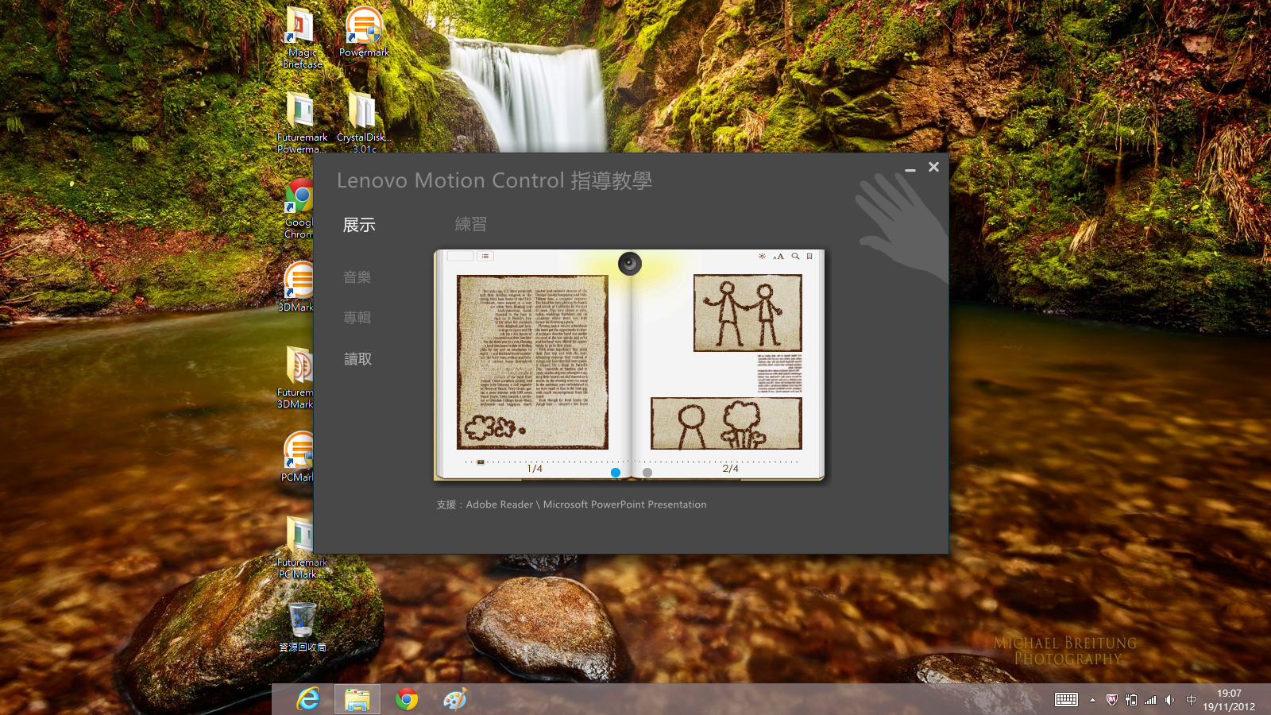Viewport: 1271px width, 715px height.
Task: Select 專輯 in the side menu
Action: point(357,318)
